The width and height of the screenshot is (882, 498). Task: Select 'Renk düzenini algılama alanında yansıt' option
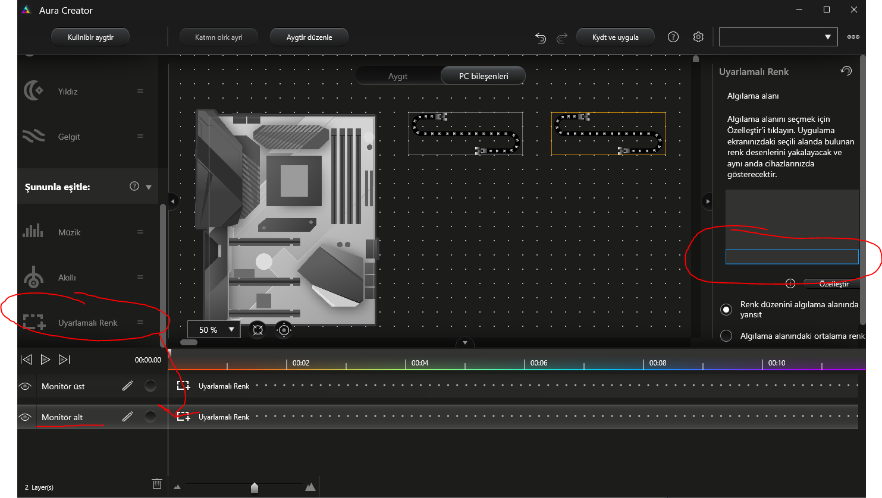pyautogui.click(x=726, y=310)
